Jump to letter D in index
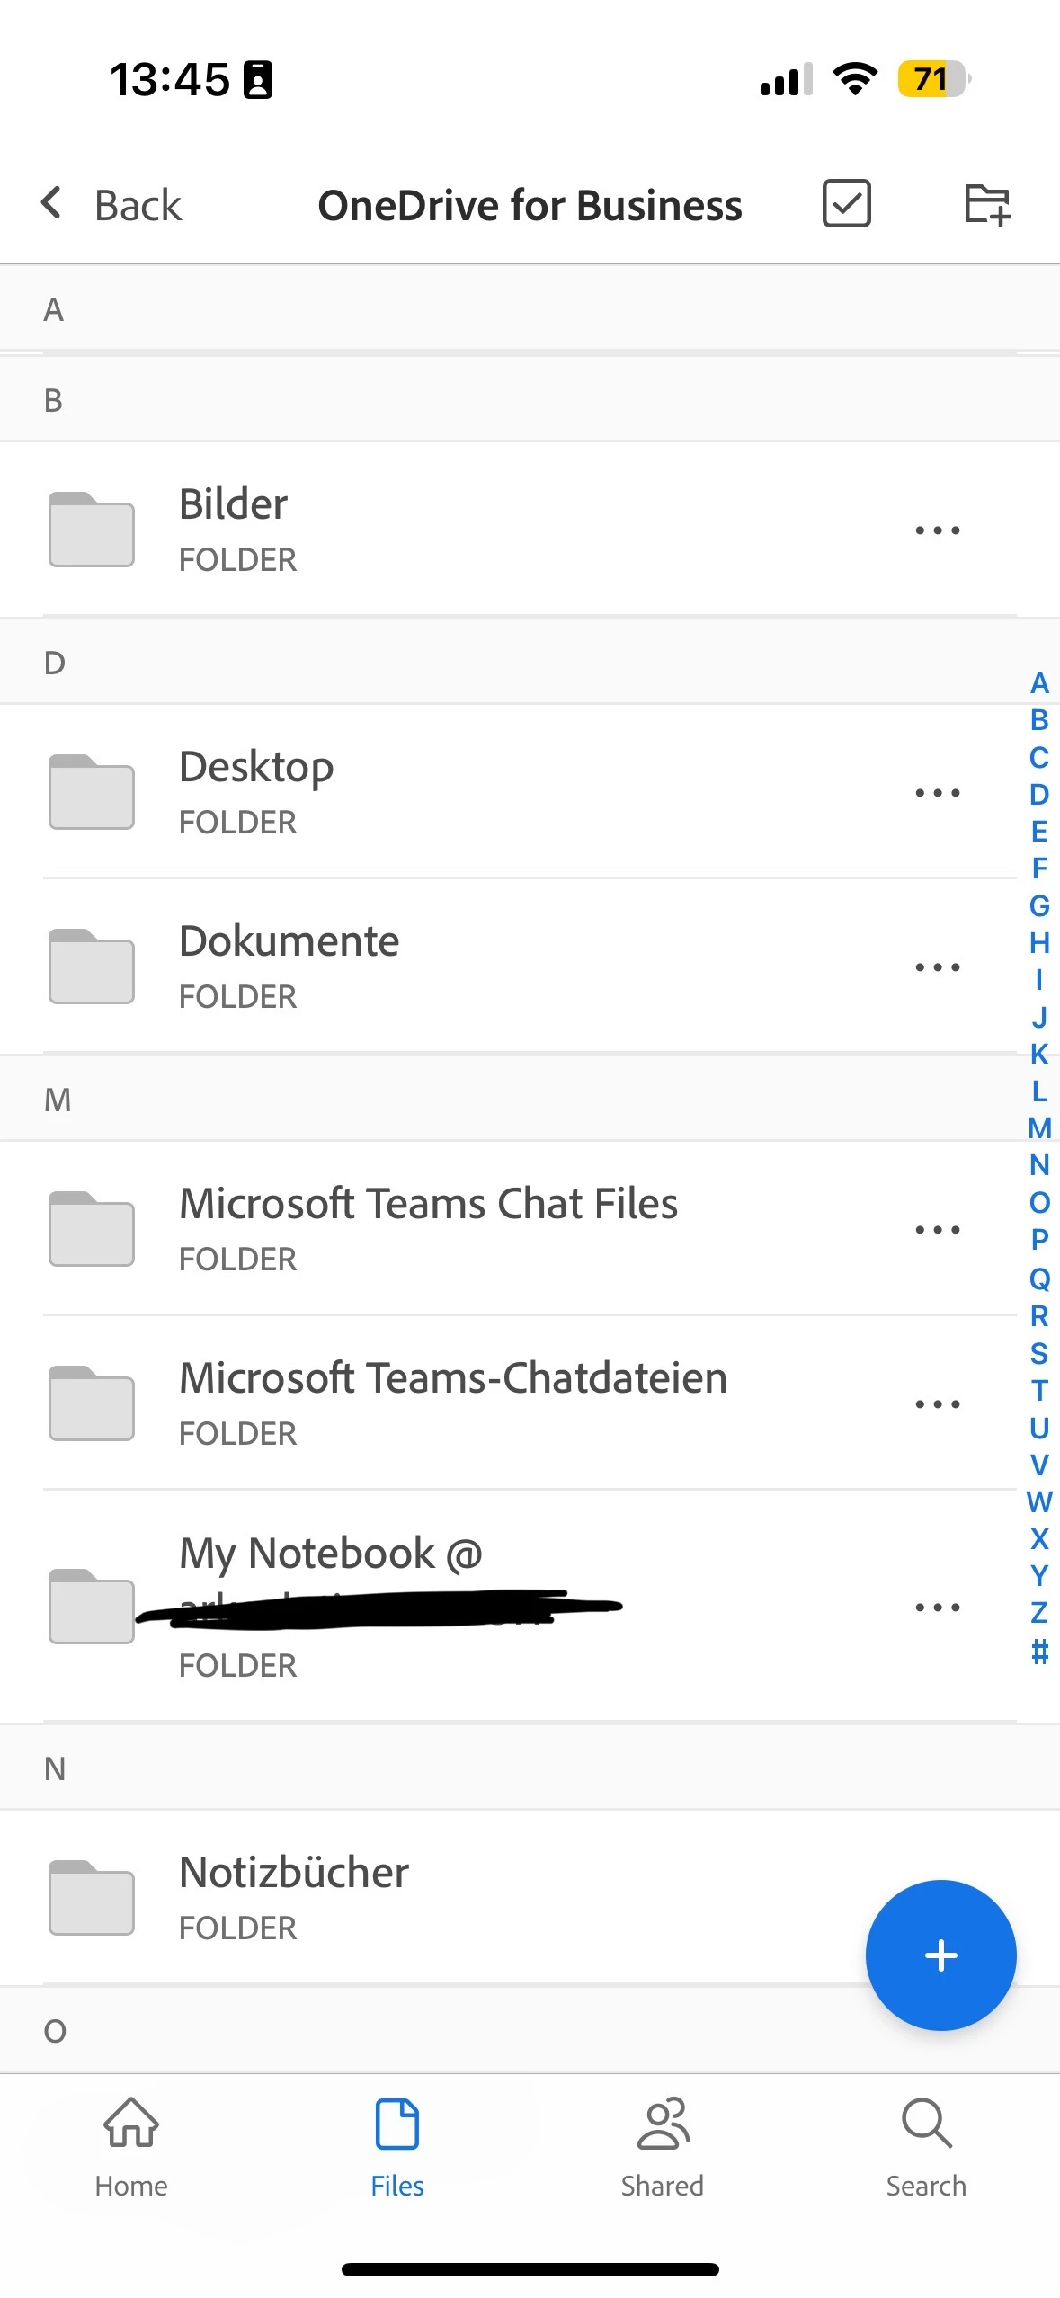 point(1039,795)
